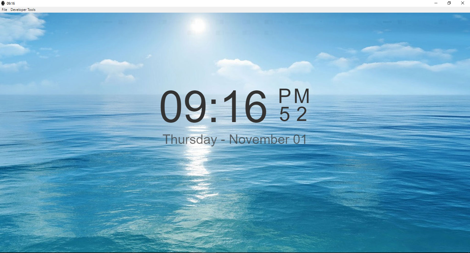Click the 52 seconds counter
The width and height of the screenshot is (470, 253).
[293, 114]
